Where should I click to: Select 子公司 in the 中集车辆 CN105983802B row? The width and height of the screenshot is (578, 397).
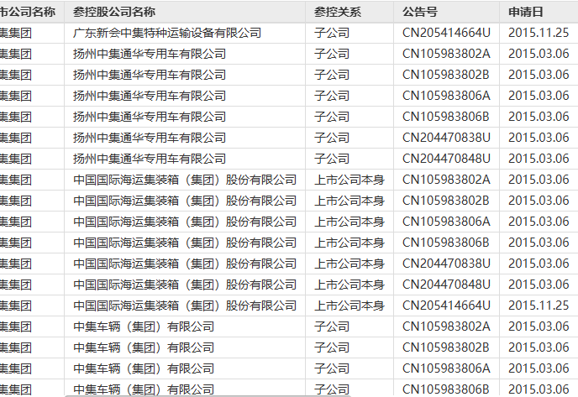[x=331, y=347]
